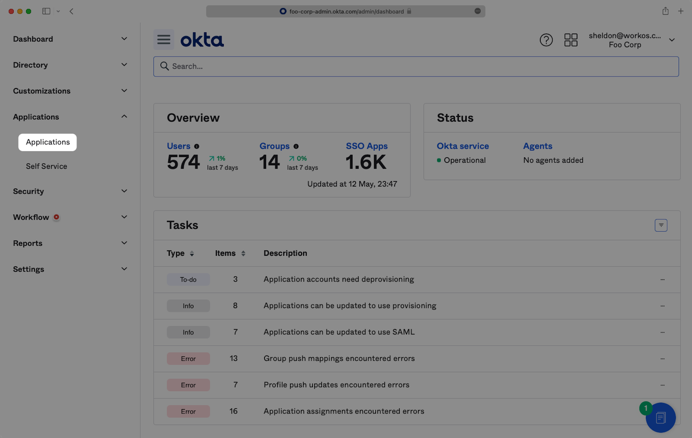Open the SSO Apps link
692x438 pixels.
pos(367,146)
